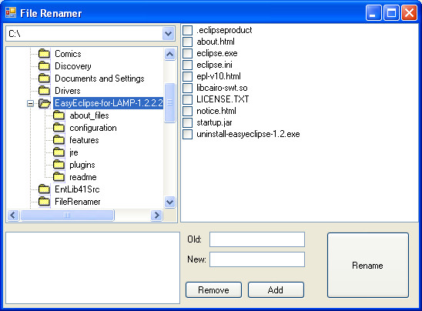Select the FileRenamer folder label

click(78, 202)
